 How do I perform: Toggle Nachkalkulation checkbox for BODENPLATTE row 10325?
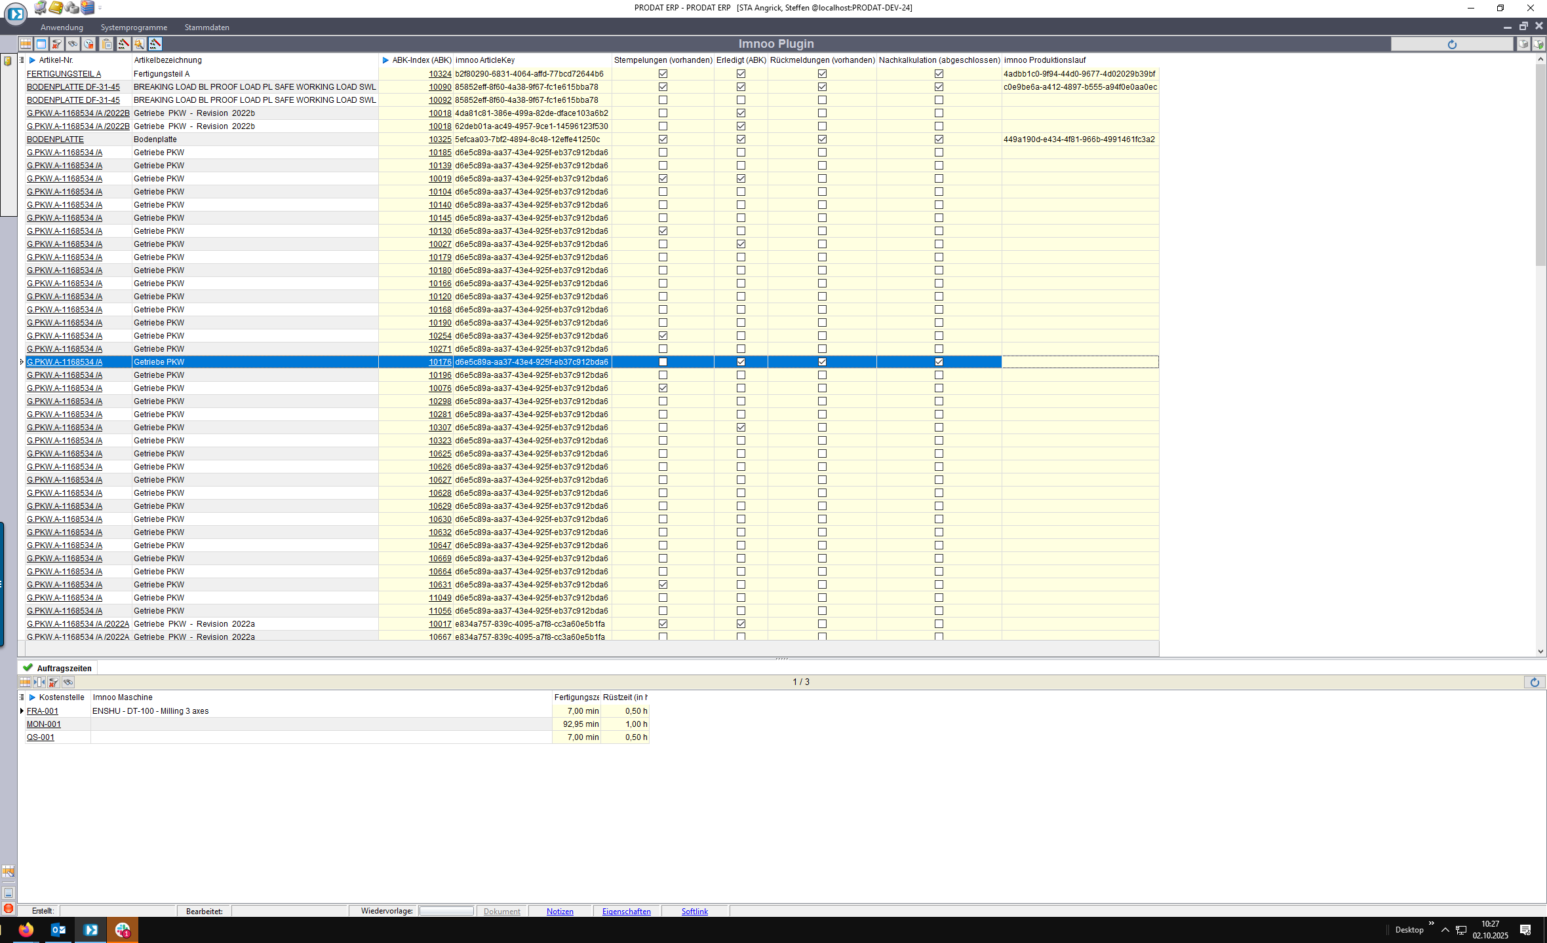coord(939,139)
